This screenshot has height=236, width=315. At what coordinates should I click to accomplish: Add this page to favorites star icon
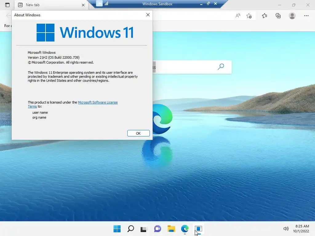[249, 16]
